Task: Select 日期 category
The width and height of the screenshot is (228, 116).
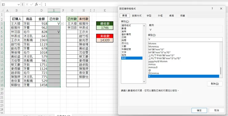Action: tap(132, 37)
